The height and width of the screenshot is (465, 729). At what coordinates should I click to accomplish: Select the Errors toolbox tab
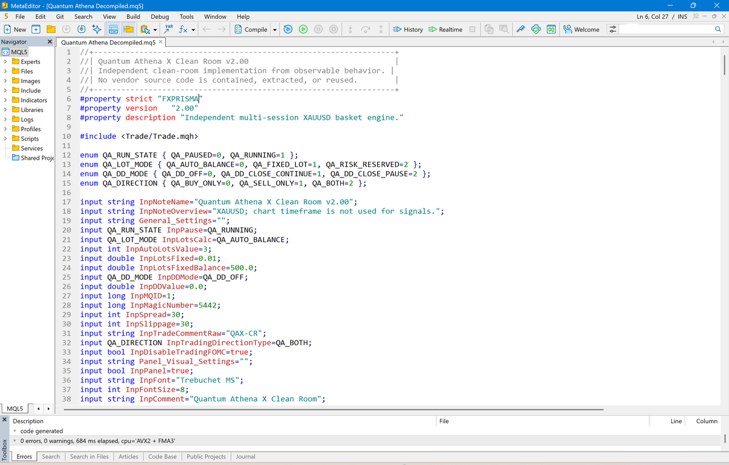click(24, 456)
